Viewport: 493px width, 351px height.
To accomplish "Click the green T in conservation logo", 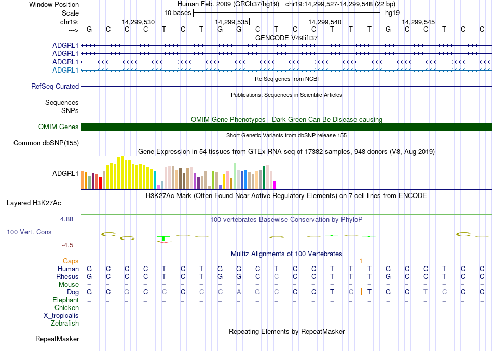I will (164, 238).
